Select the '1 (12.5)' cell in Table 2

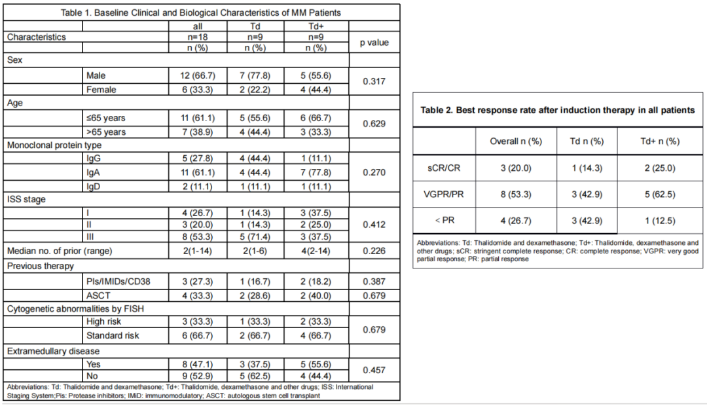[x=660, y=221]
